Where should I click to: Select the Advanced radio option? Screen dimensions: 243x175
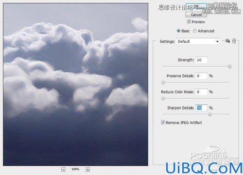195,31
